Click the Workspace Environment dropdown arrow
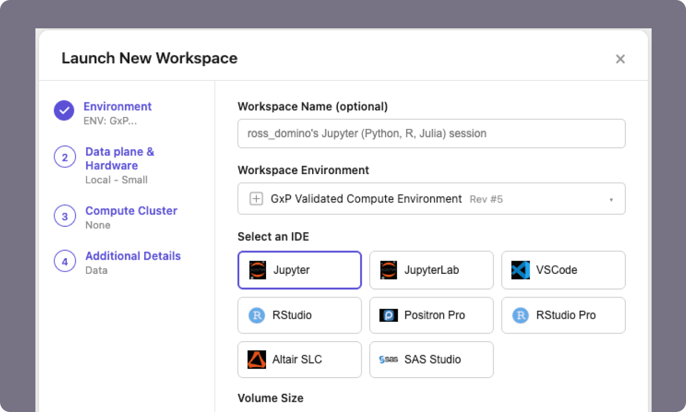The image size is (686, 412). [x=611, y=199]
